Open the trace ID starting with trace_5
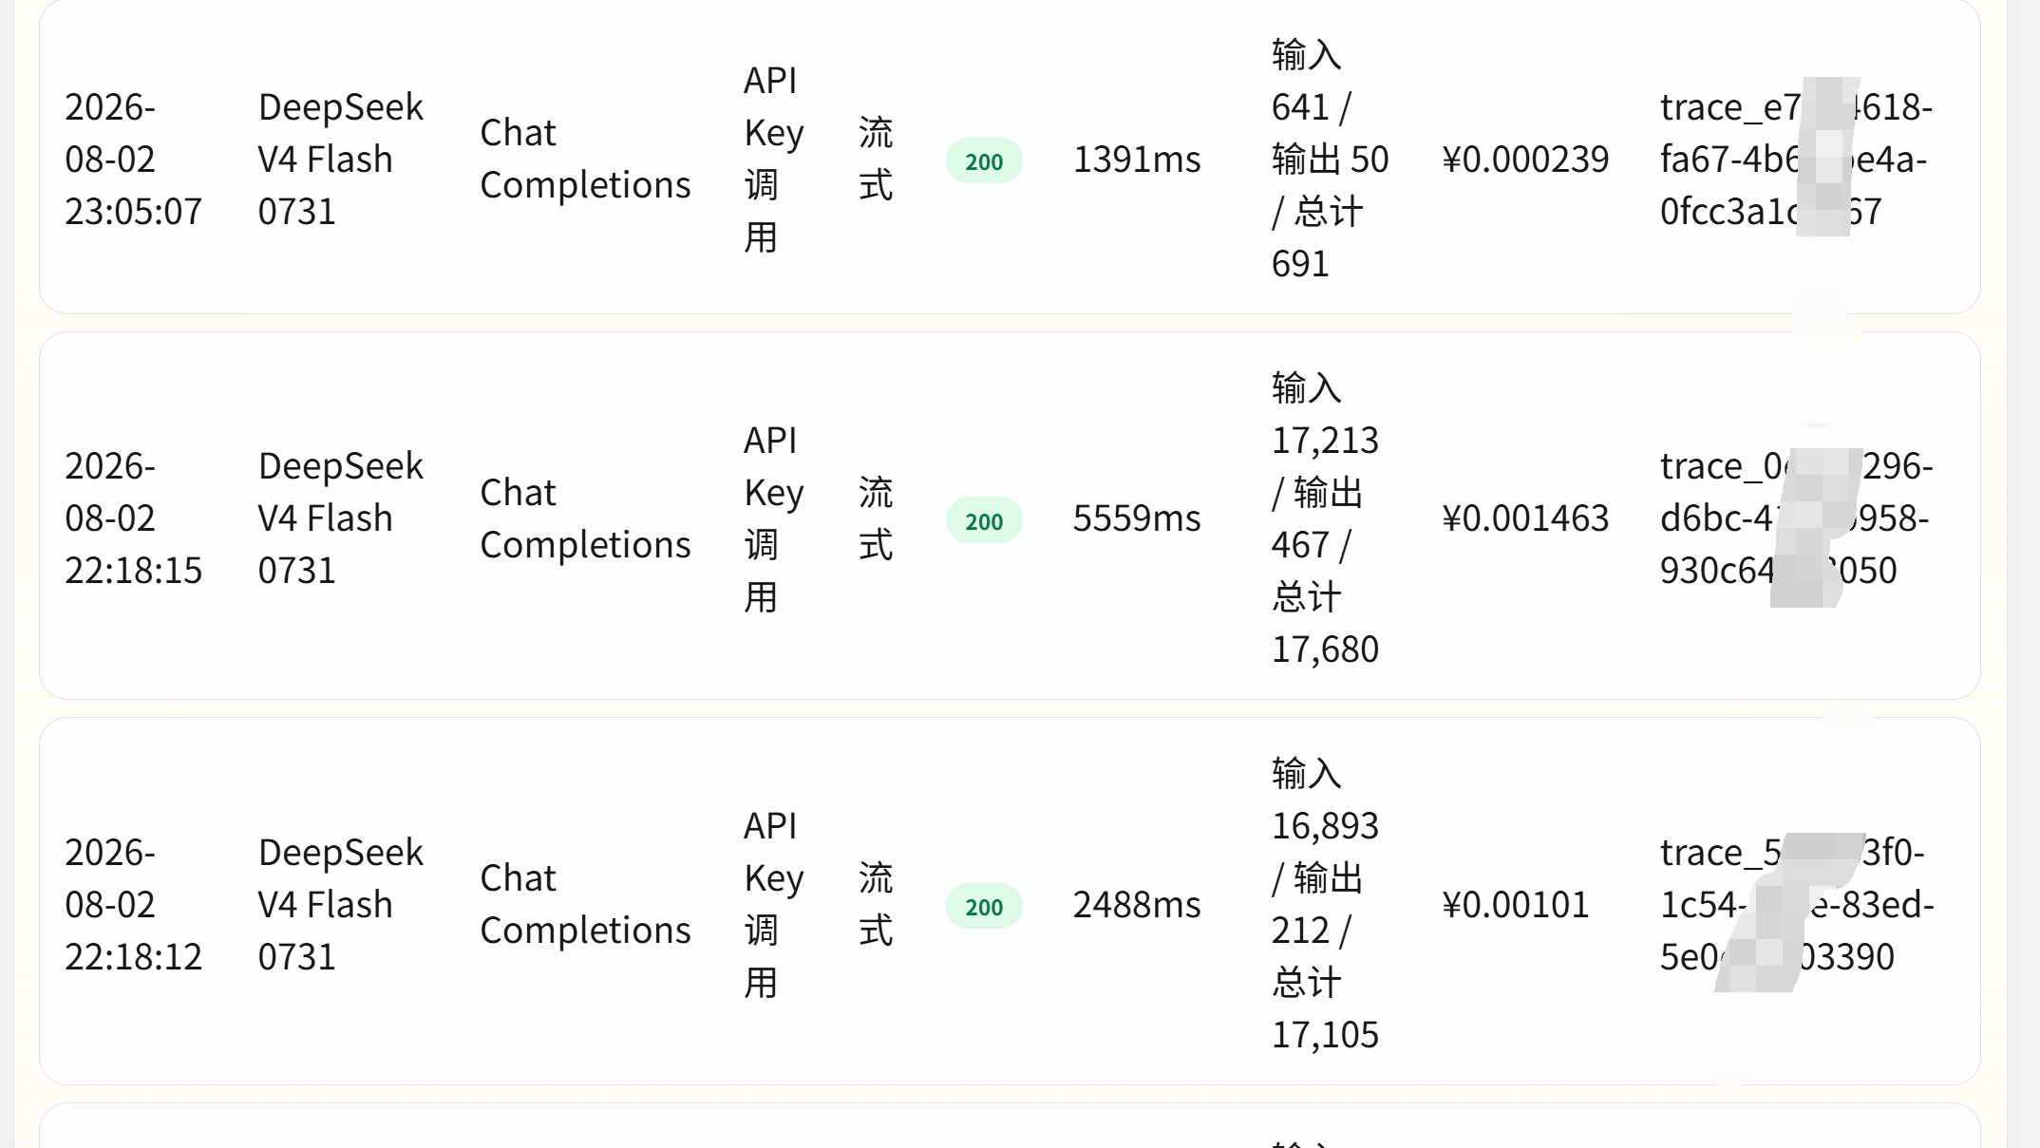 coord(1796,905)
